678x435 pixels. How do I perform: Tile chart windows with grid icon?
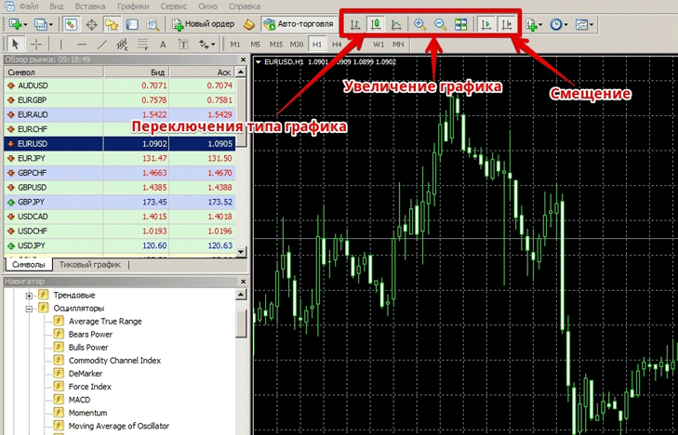click(x=461, y=25)
